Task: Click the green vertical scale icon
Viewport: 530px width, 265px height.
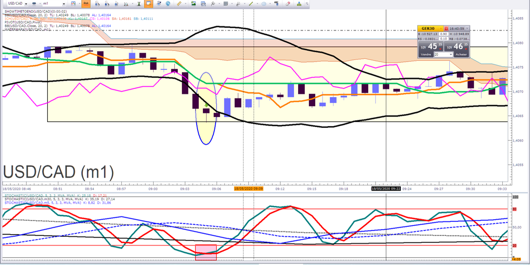Action: tap(139, 4)
